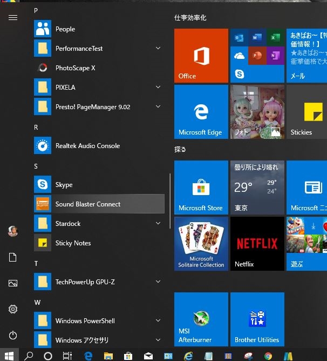The image size is (327, 361).
Task: Open Pictures icon in Start sidebar
Action: [x=13, y=283]
